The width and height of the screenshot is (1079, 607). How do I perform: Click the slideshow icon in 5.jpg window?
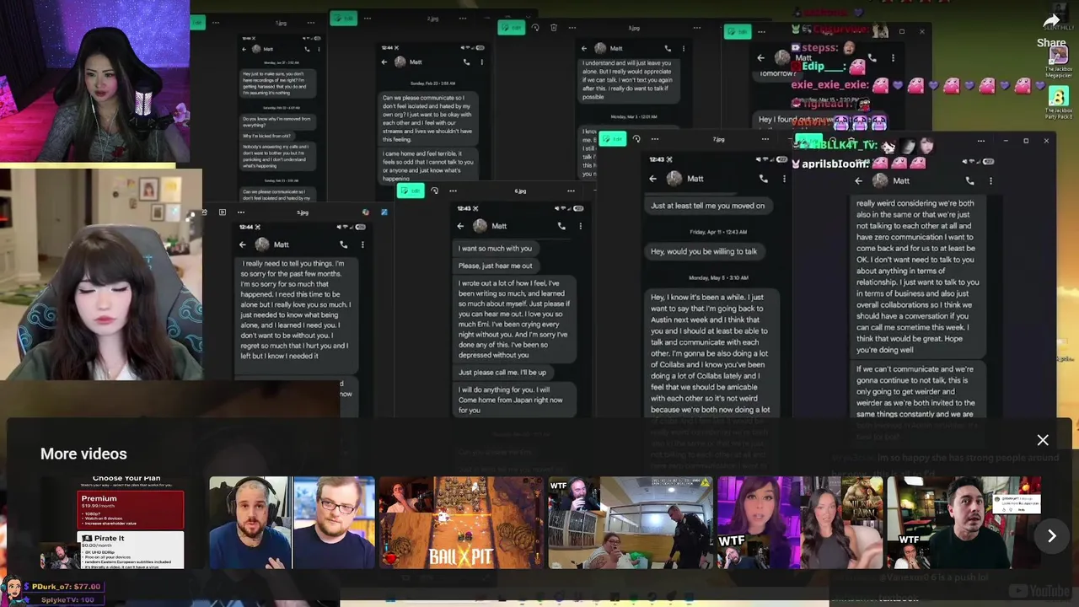223,212
